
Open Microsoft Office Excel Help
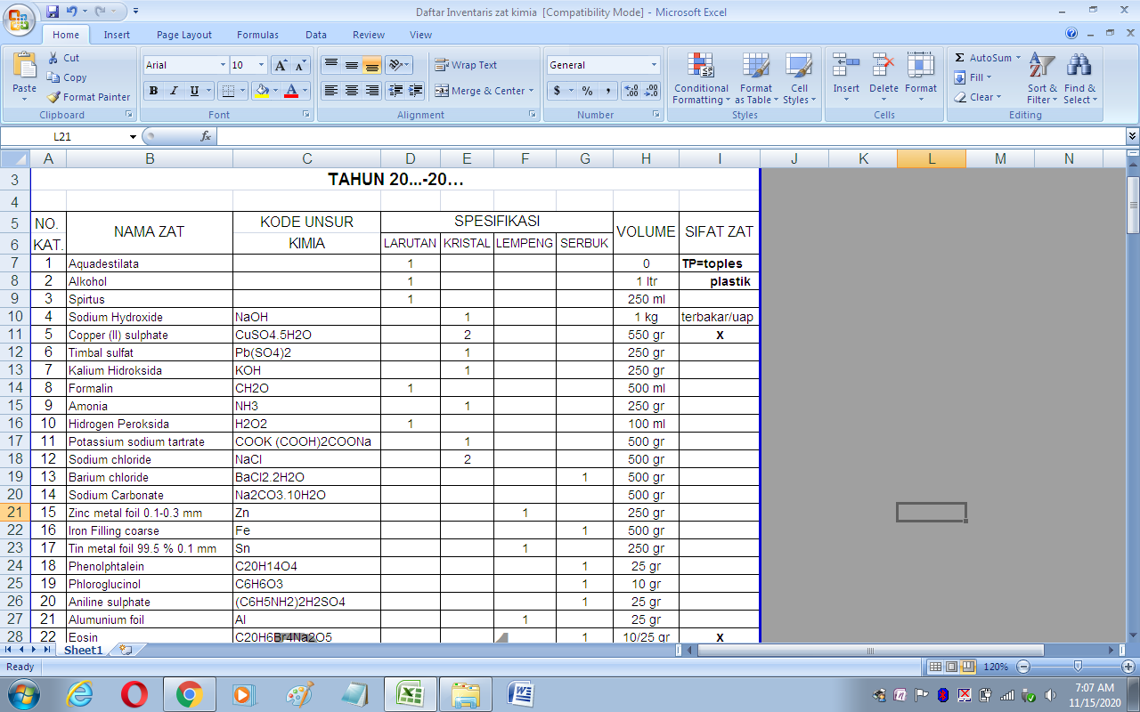point(1071,34)
